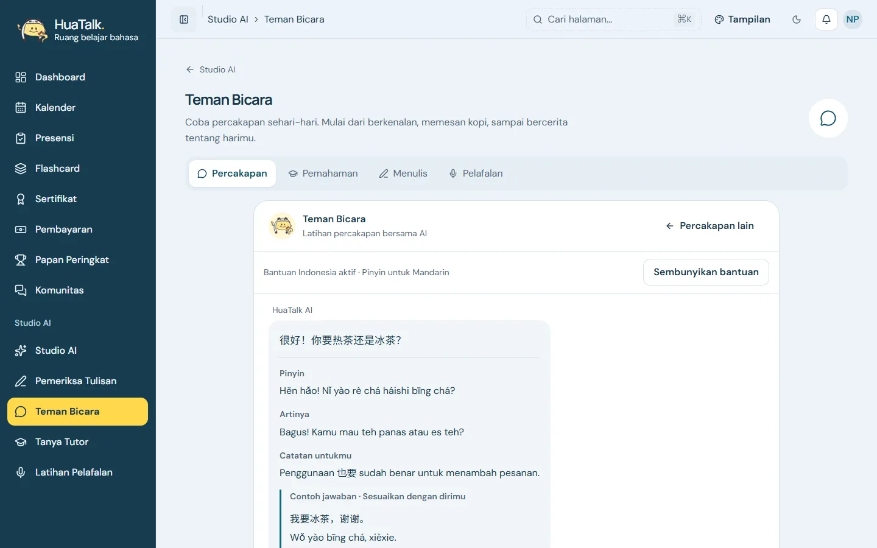Switch to Pemahaman tab
877x548 pixels.
coord(323,174)
